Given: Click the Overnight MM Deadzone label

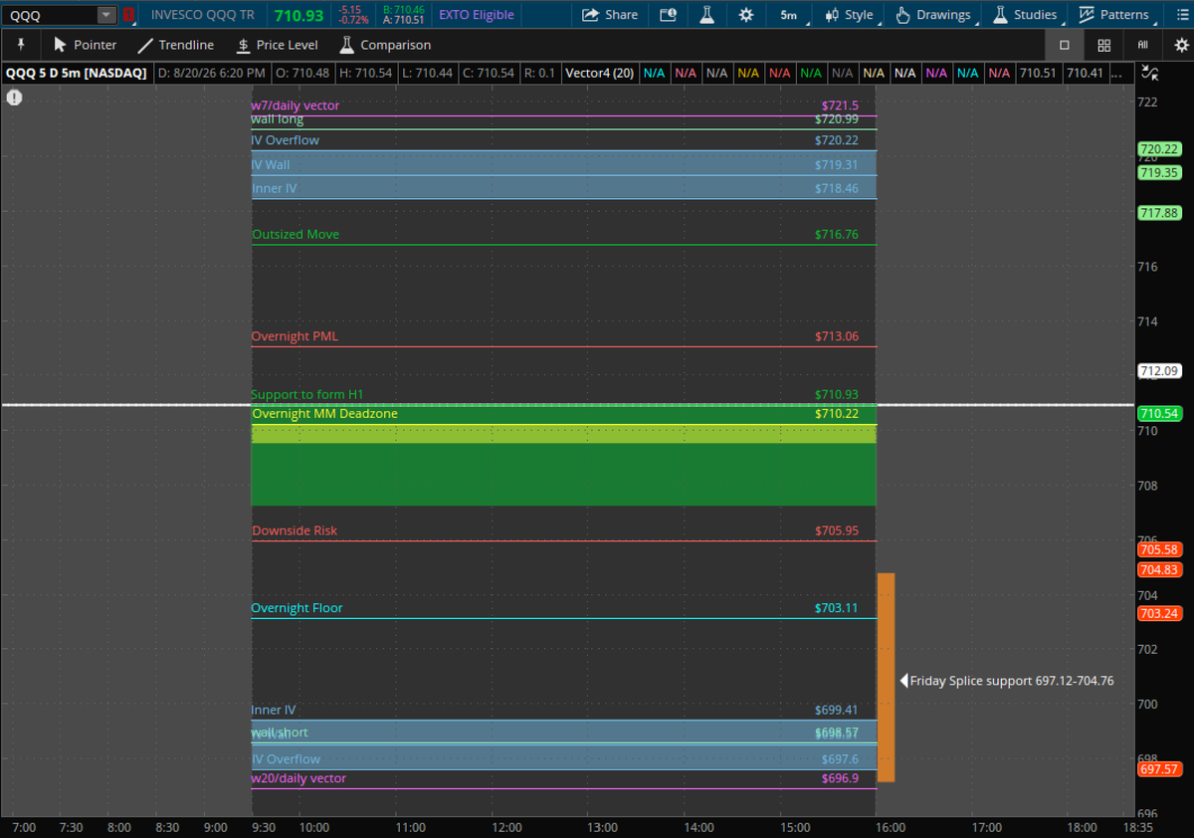Looking at the screenshot, I should coord(324,414).
